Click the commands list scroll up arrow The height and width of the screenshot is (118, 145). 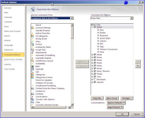pyautogui.click(x=72, y=25)
